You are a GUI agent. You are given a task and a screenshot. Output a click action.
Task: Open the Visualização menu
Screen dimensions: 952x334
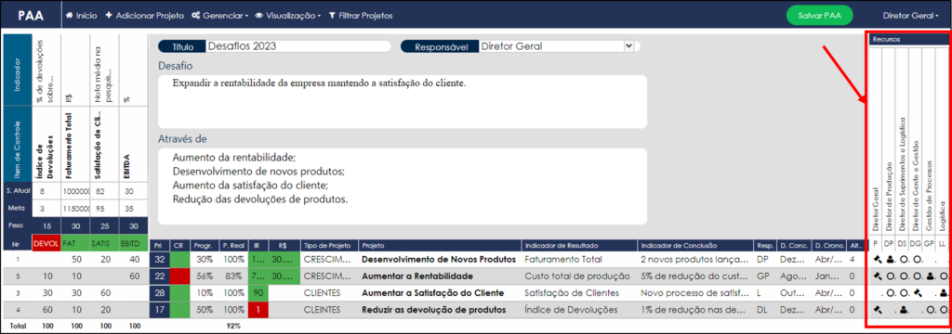point(288,15)
